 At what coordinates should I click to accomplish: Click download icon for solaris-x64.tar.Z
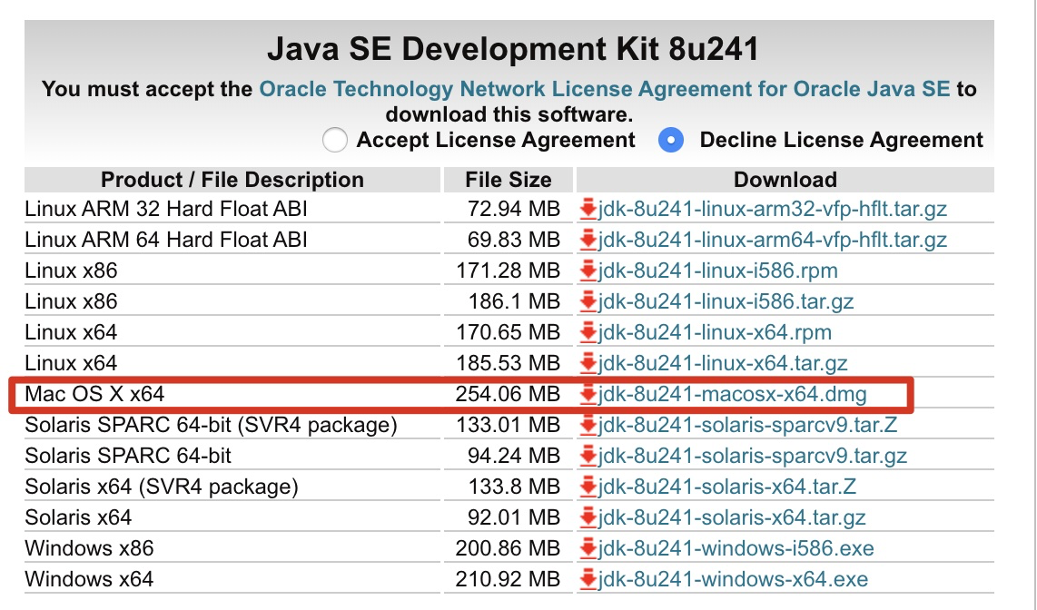588,487
